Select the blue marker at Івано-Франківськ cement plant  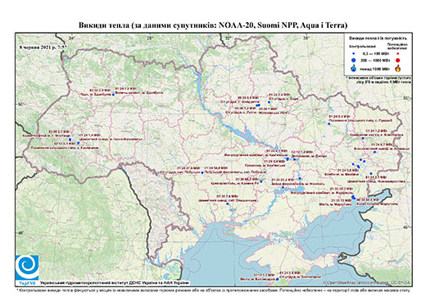pos(79,143)
